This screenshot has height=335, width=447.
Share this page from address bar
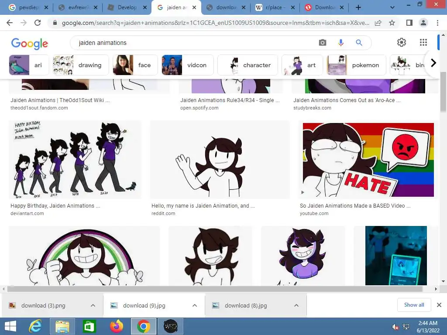[378, 23]
